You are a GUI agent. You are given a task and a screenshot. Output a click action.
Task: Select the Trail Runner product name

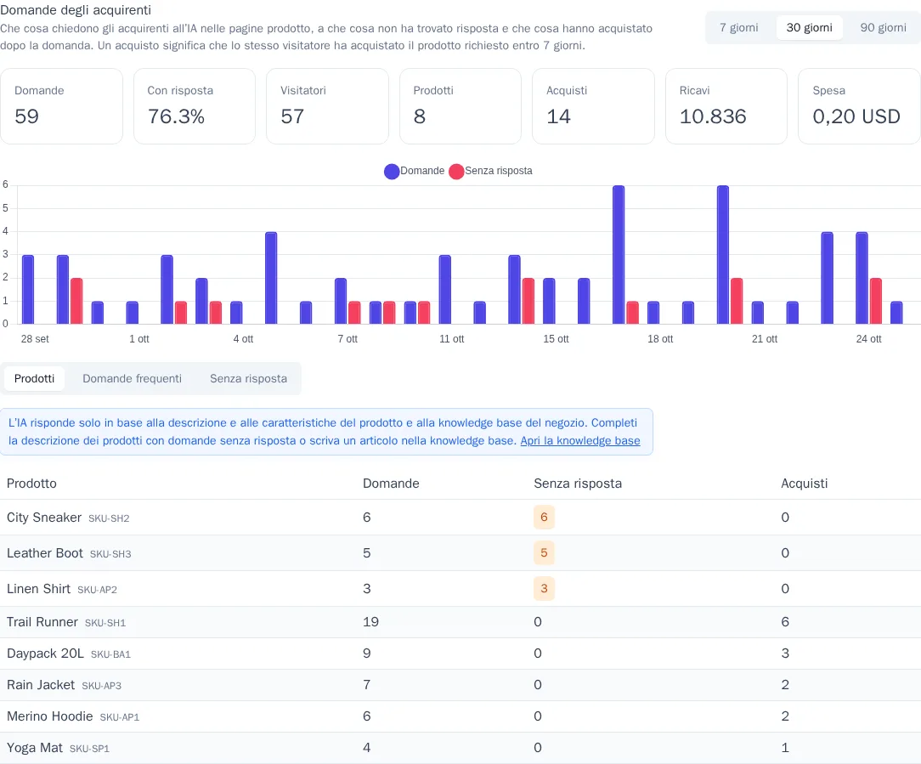(42, 622)
